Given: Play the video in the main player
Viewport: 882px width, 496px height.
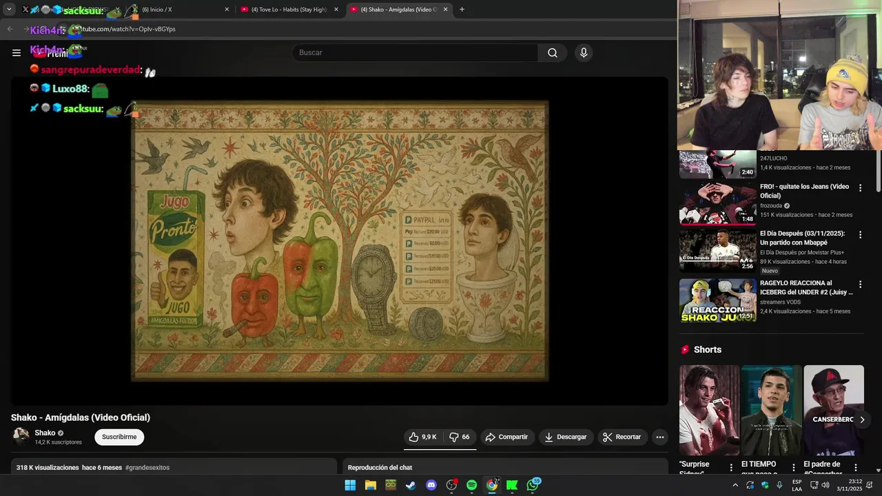Looking at the screenshot, I should pyautogui.click(x=340, y=240).
